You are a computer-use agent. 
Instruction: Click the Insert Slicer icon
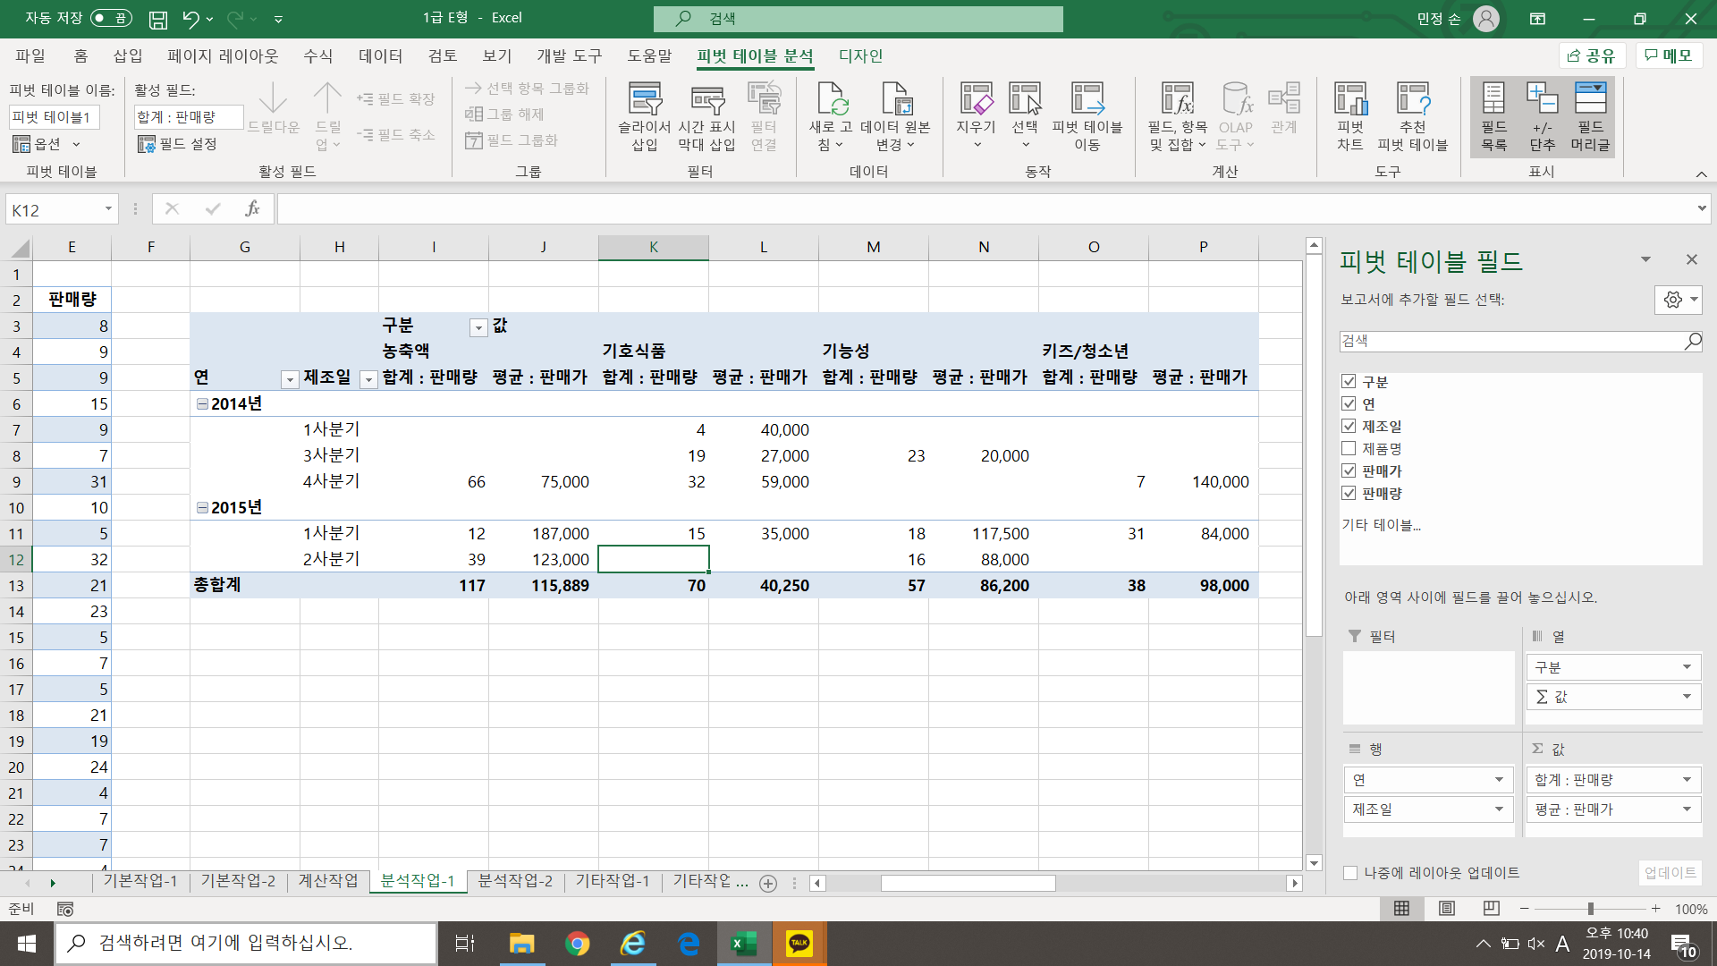click(x=644, y=100)
